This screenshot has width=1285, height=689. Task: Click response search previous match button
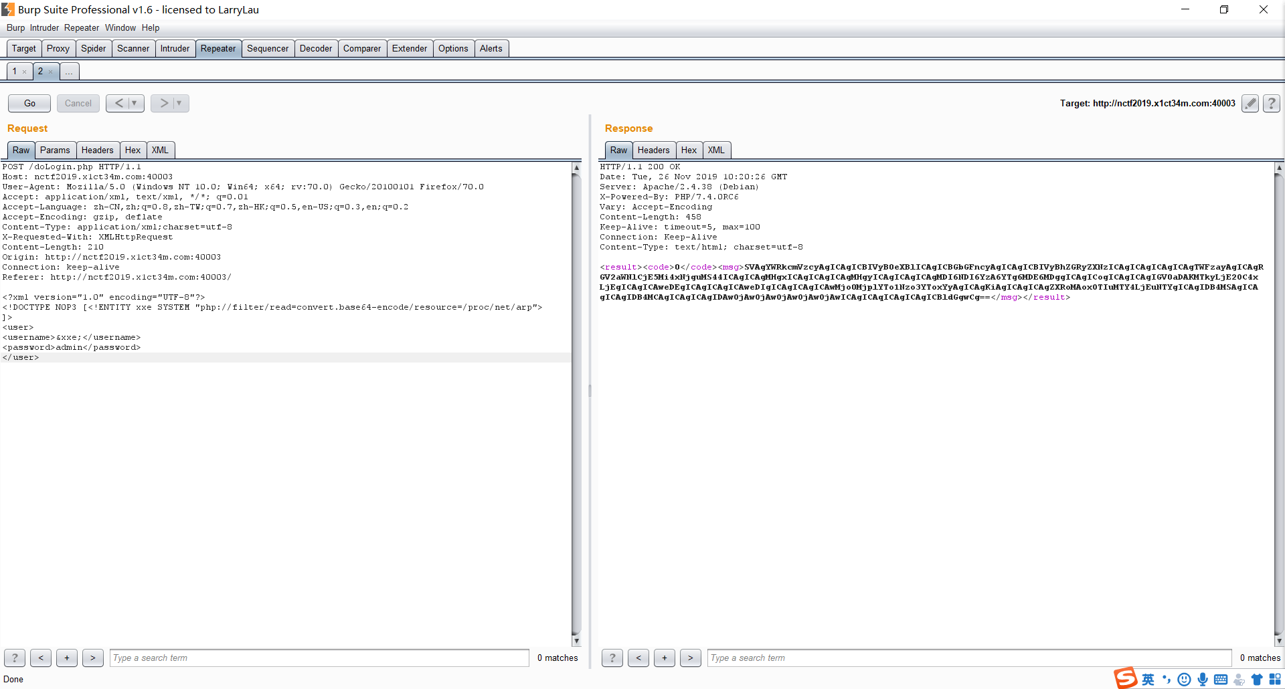coord(638,658)
